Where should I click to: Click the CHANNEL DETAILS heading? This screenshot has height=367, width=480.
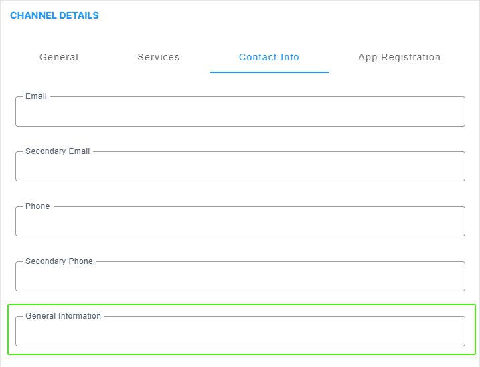[54, 15]
